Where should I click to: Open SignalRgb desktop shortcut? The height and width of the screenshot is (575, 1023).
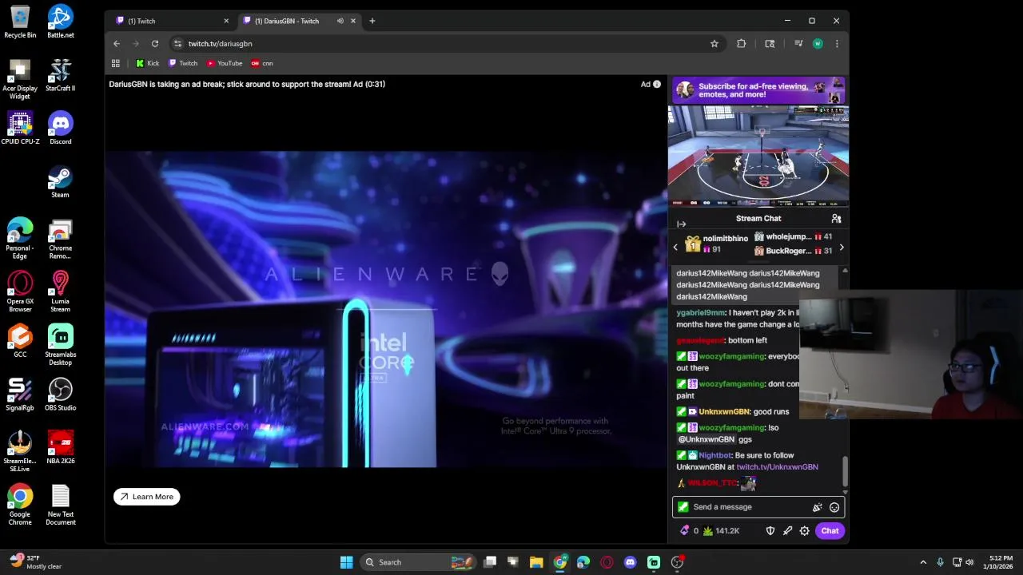[20, 395]
